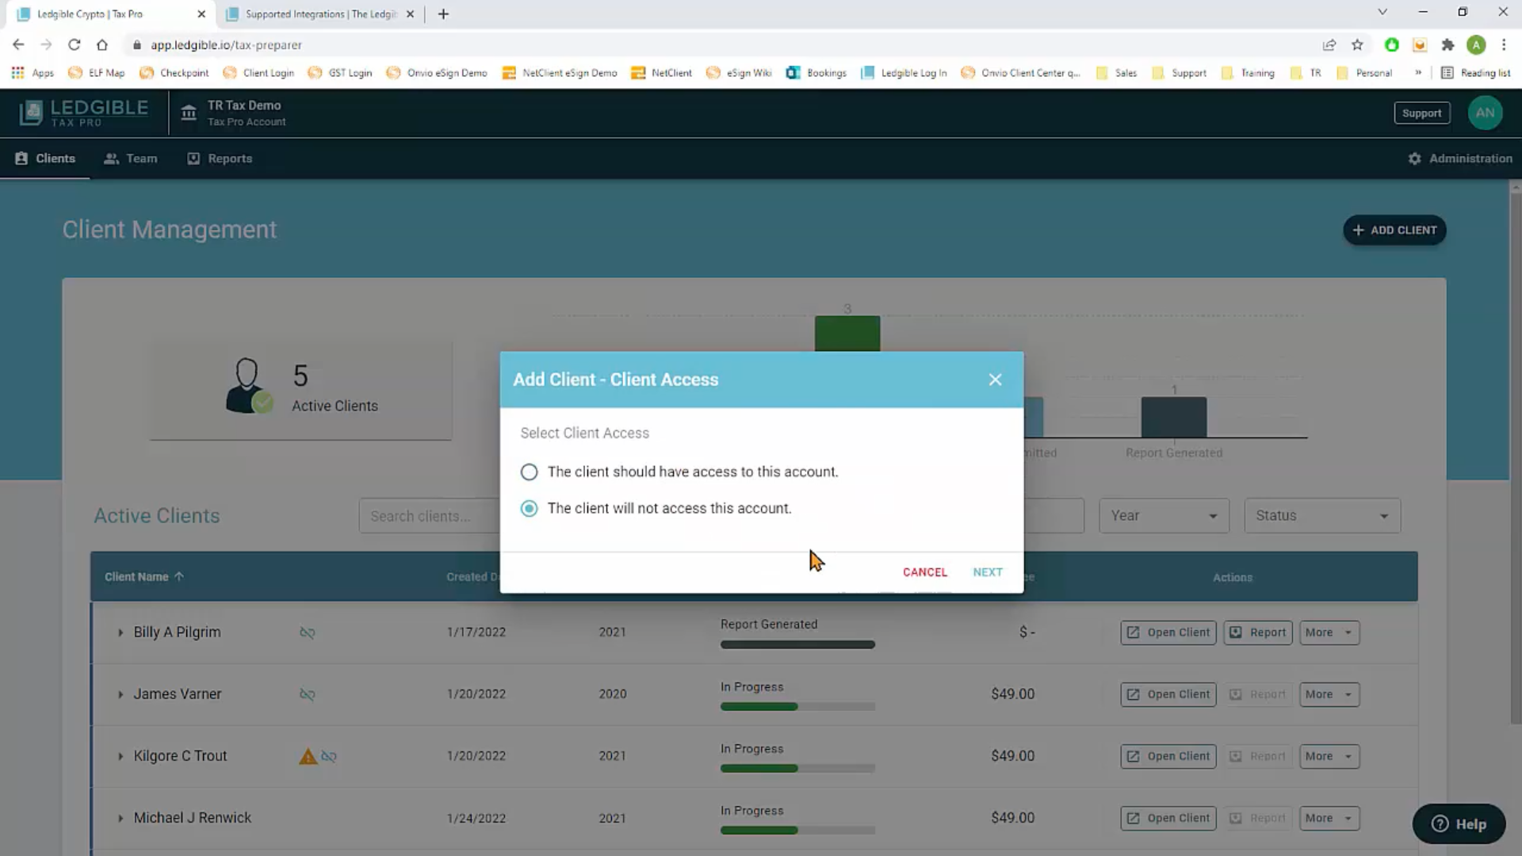Click the AN profile avatar
This screenshot has width=1522, height=856.
1486,113
